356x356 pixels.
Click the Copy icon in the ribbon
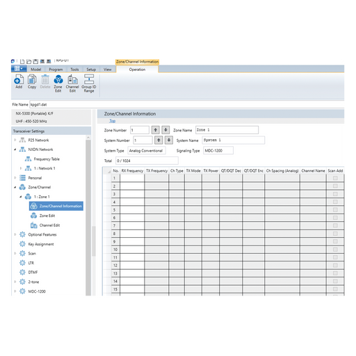[32, 81]
